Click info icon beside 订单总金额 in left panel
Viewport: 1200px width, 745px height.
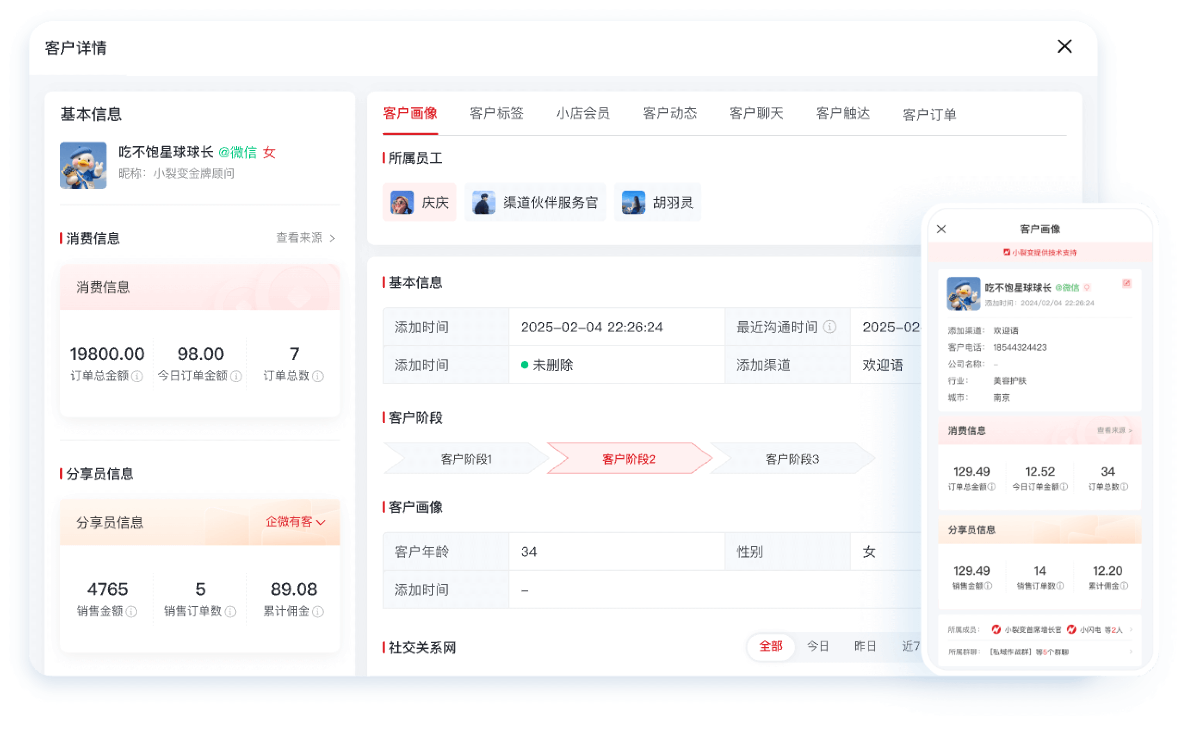pyautogui.click(x=137, y=377)
